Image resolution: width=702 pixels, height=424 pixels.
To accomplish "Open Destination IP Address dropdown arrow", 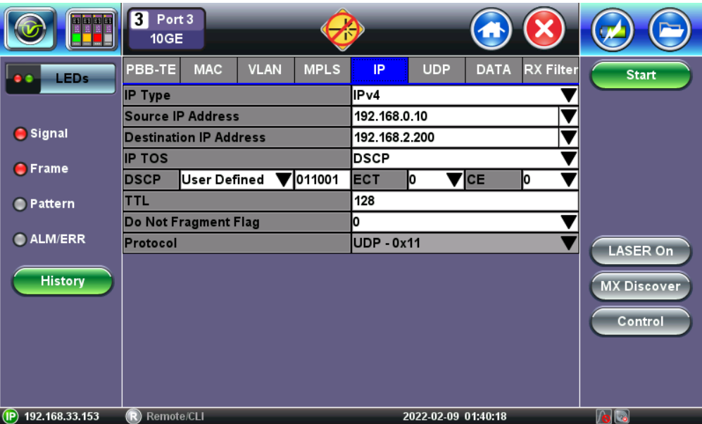I will pyautogui.click(x=569, y=137).
